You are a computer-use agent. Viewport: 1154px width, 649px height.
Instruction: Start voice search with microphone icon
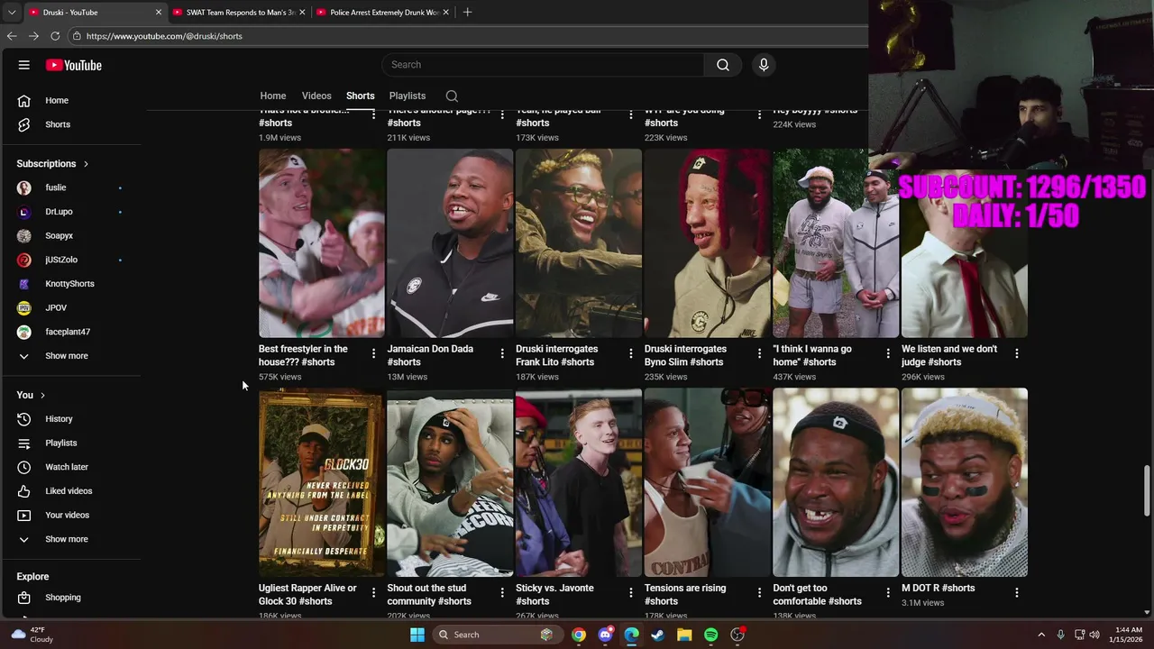pos(764,65)
